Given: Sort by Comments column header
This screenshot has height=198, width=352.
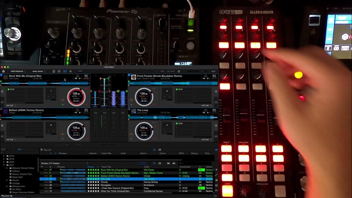Looking at the screenshot, I should point(185,167).
